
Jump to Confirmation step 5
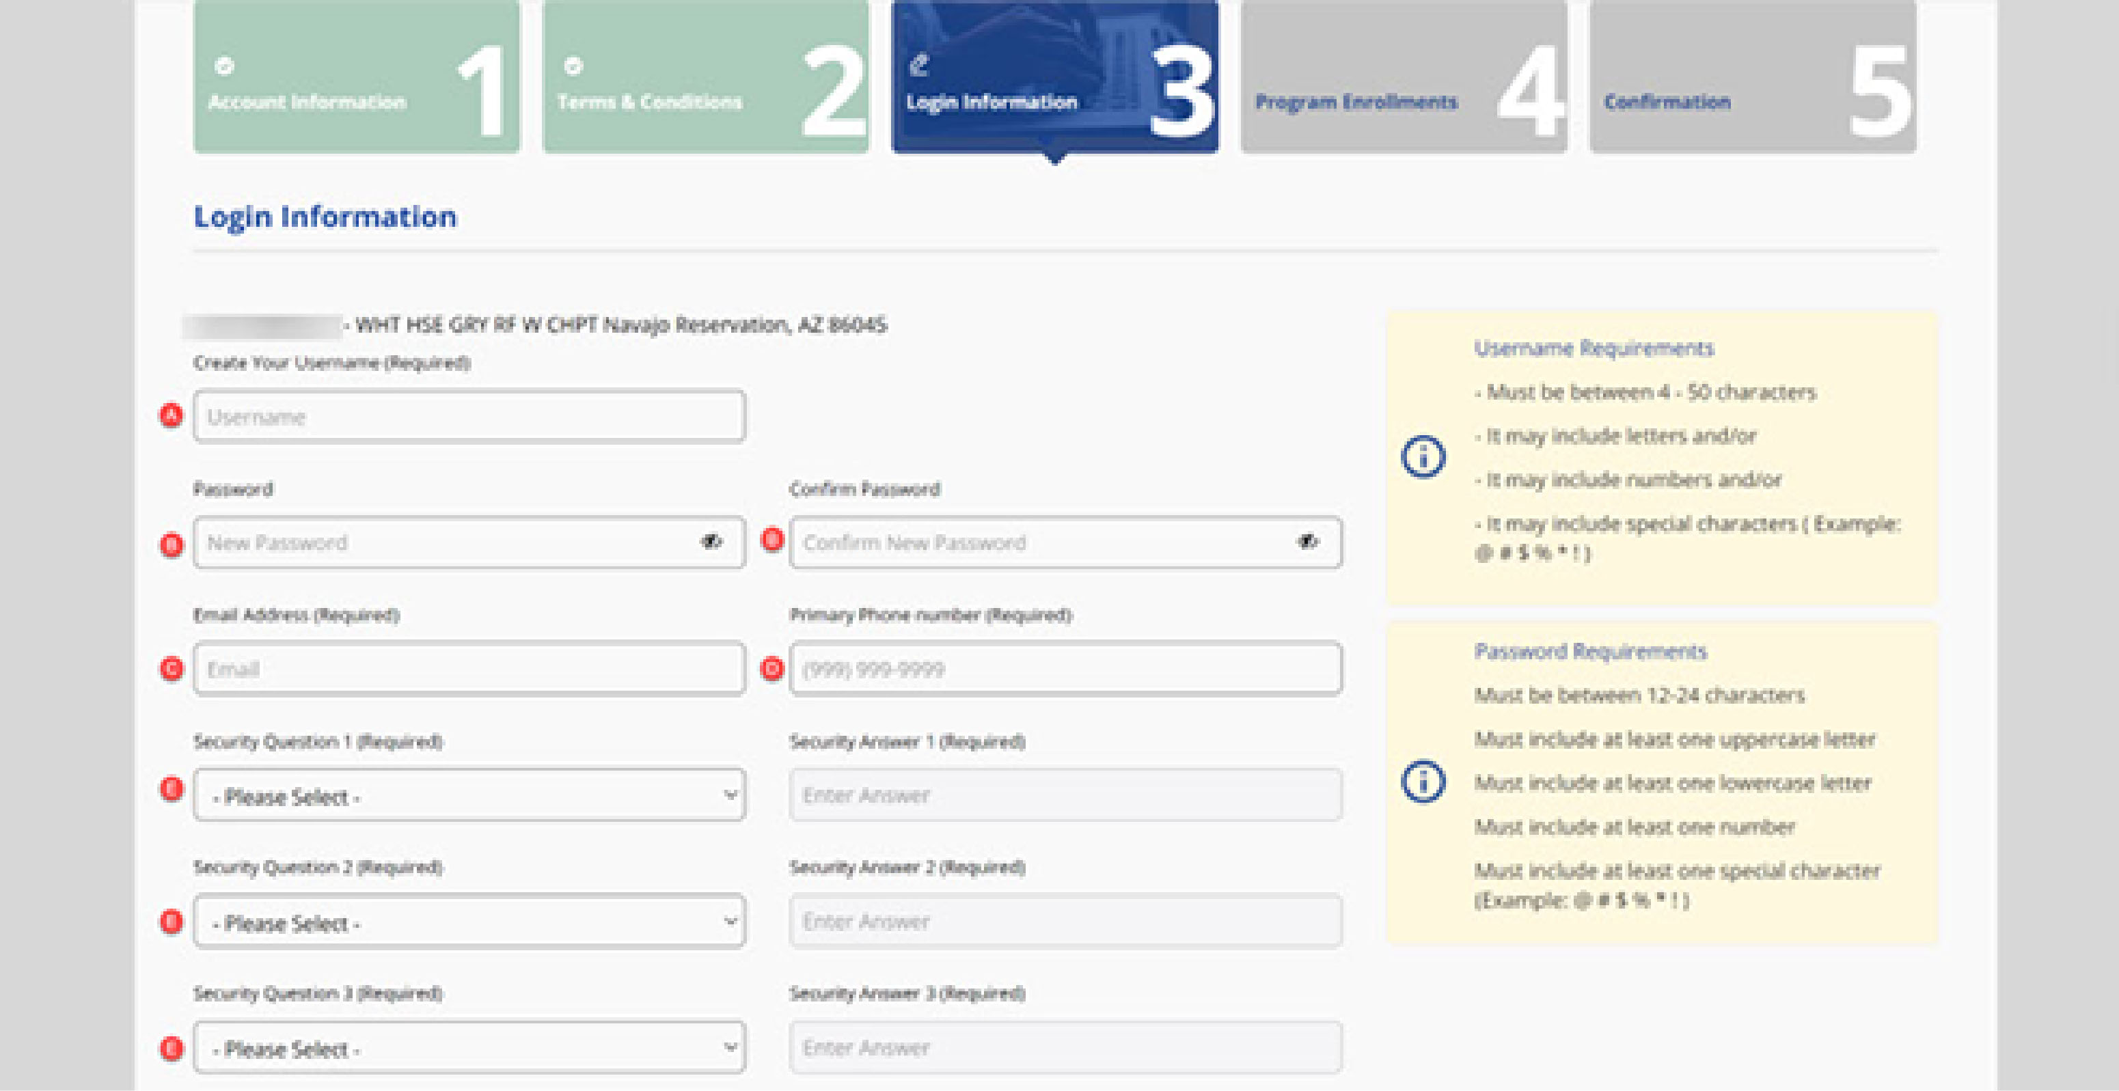1752,77
